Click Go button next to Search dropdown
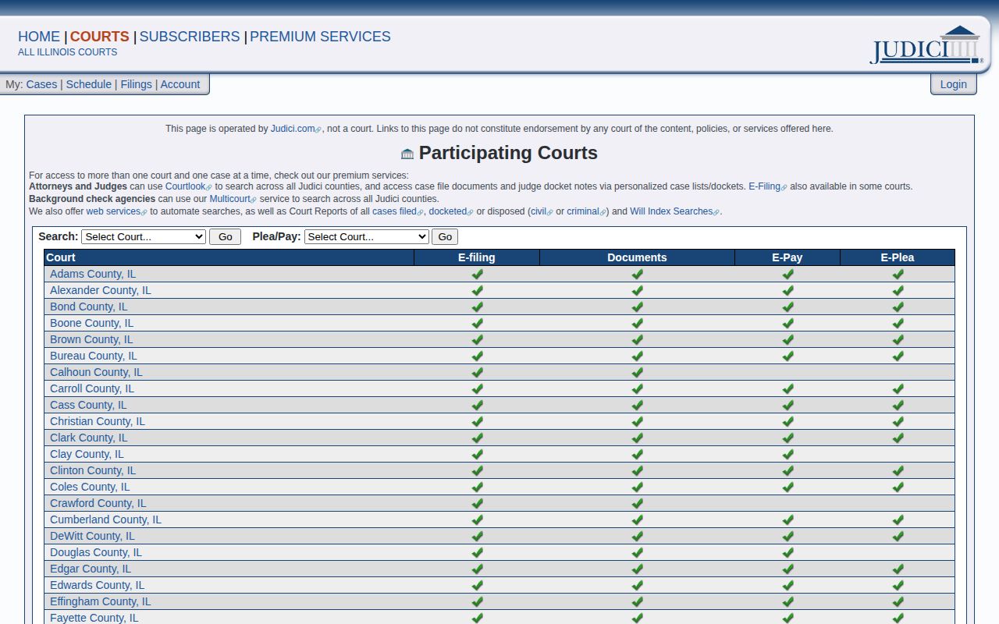The image size is (999, 624). tap(226, 236)
